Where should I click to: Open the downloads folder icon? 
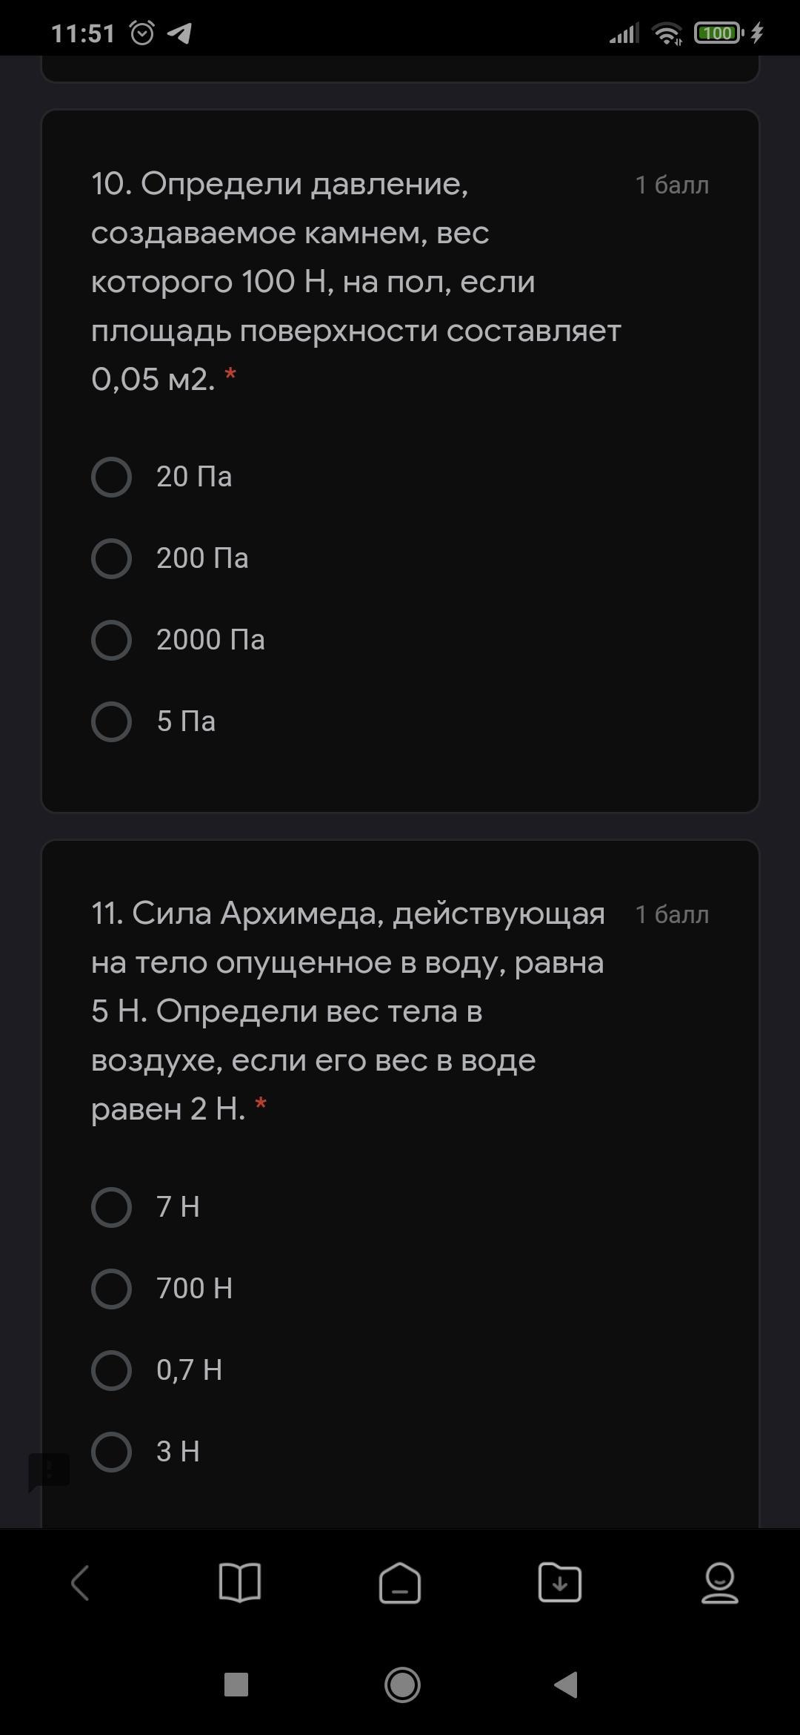click(x=560, y=1583)
